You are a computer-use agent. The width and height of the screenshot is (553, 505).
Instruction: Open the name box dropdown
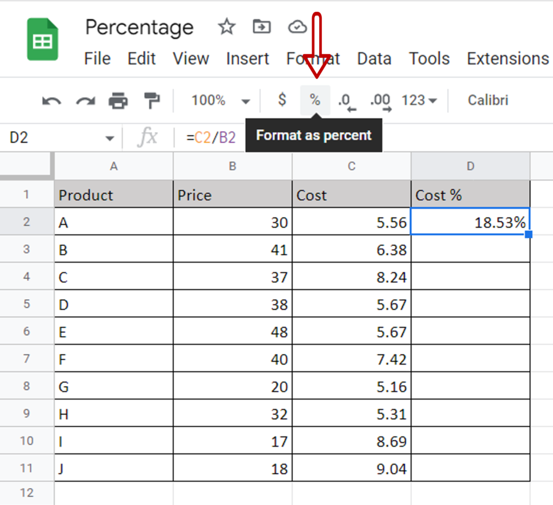(x=110, y=137)
